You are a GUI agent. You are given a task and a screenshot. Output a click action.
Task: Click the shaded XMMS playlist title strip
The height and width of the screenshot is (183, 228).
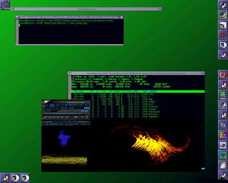(66, 124)
